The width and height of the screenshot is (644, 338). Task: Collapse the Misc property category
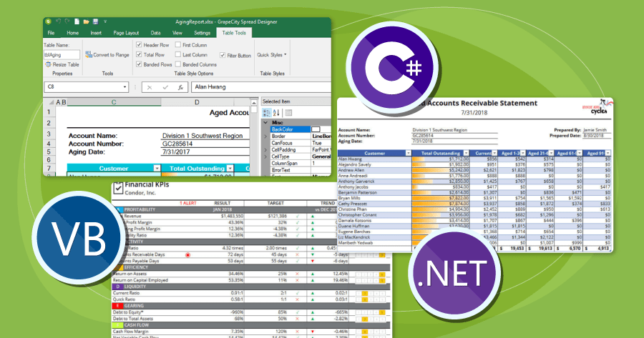point(265,122)
